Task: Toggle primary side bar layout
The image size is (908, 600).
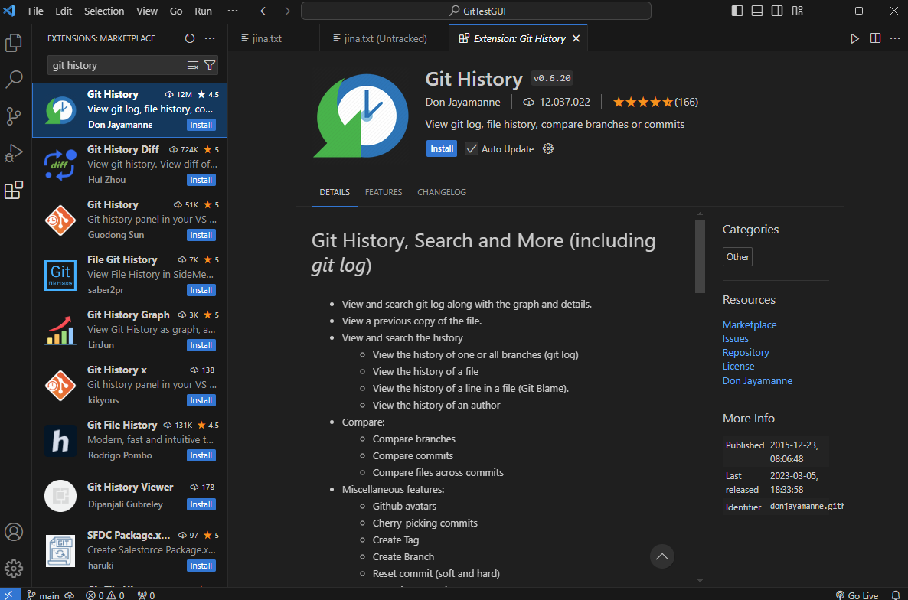Action: tap(737, 11)
